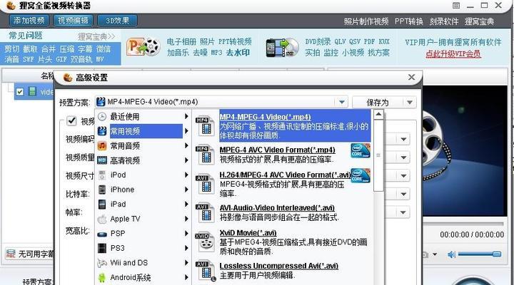The image size is (514, 285).
Task: Toggle the 视频 checkbox in advanced settings
Action: click(x=71, y=121)
